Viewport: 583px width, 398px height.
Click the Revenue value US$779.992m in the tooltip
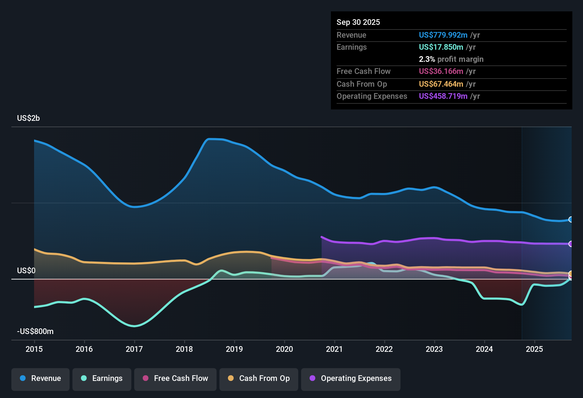point(443,35)
